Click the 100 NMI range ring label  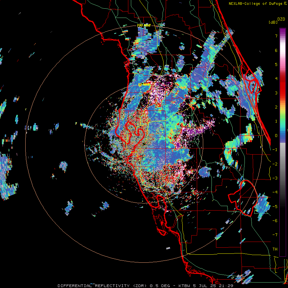coord(144,25)
